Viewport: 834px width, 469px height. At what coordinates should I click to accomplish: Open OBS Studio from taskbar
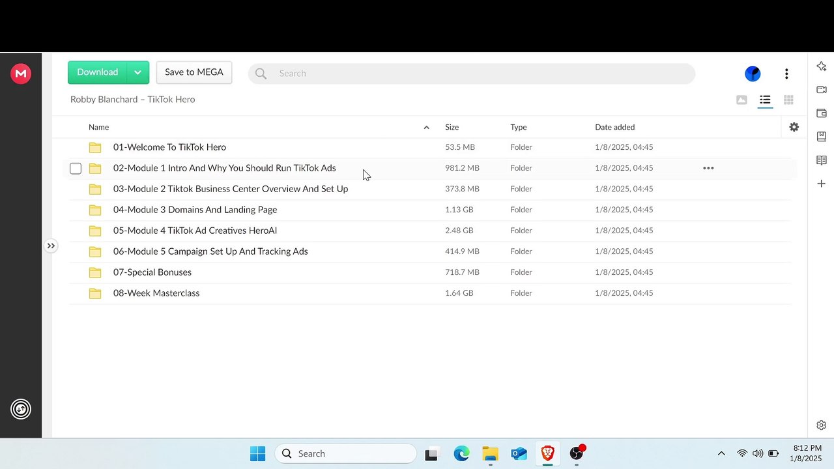577,454
